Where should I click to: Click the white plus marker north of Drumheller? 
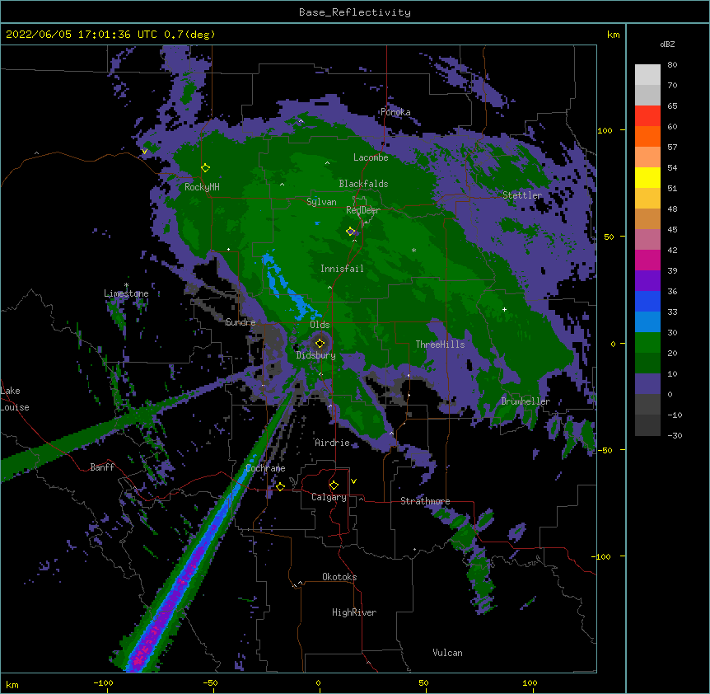click(x=504, y=309)
